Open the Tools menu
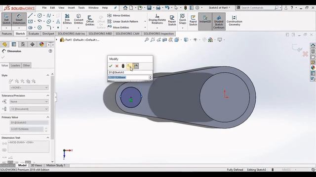 81,8
